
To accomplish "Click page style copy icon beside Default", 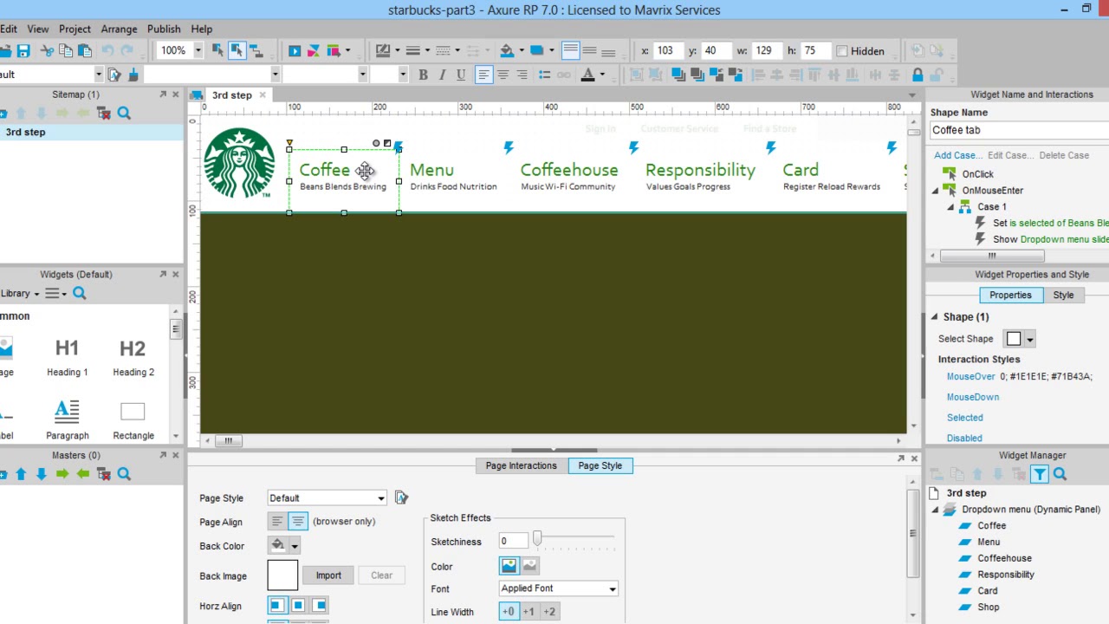I will click(401, 497).
